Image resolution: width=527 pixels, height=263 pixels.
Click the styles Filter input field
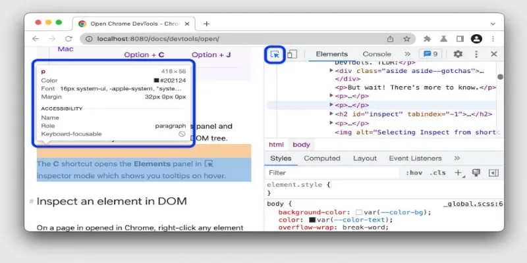click(x=333, y=173)
